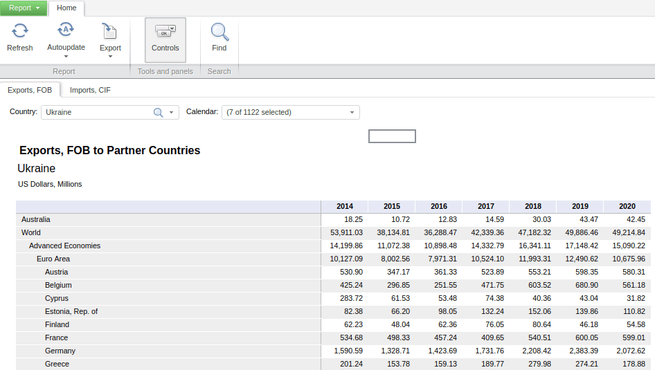Screen dimensions: 655x370
Task: Click the empty box above the table
Action: [392, 136]
